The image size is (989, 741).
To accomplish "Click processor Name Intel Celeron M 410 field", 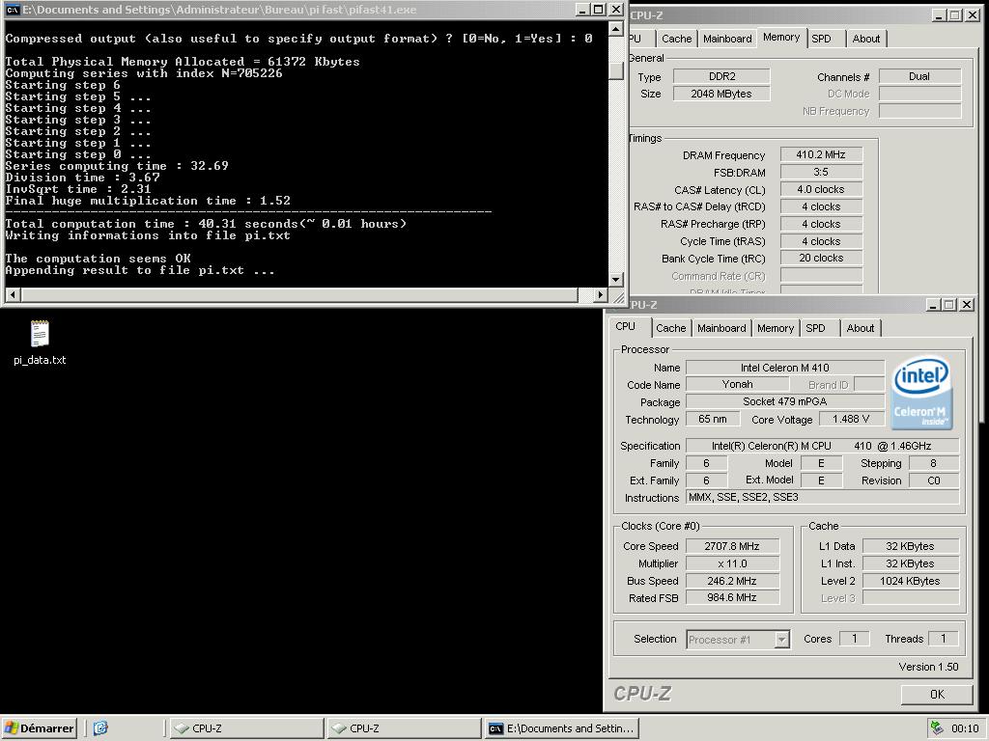I will tap(784, 368).
